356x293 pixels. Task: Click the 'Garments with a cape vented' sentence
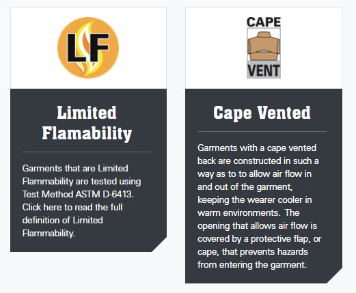pyautogui.click(x=257, y=148)
